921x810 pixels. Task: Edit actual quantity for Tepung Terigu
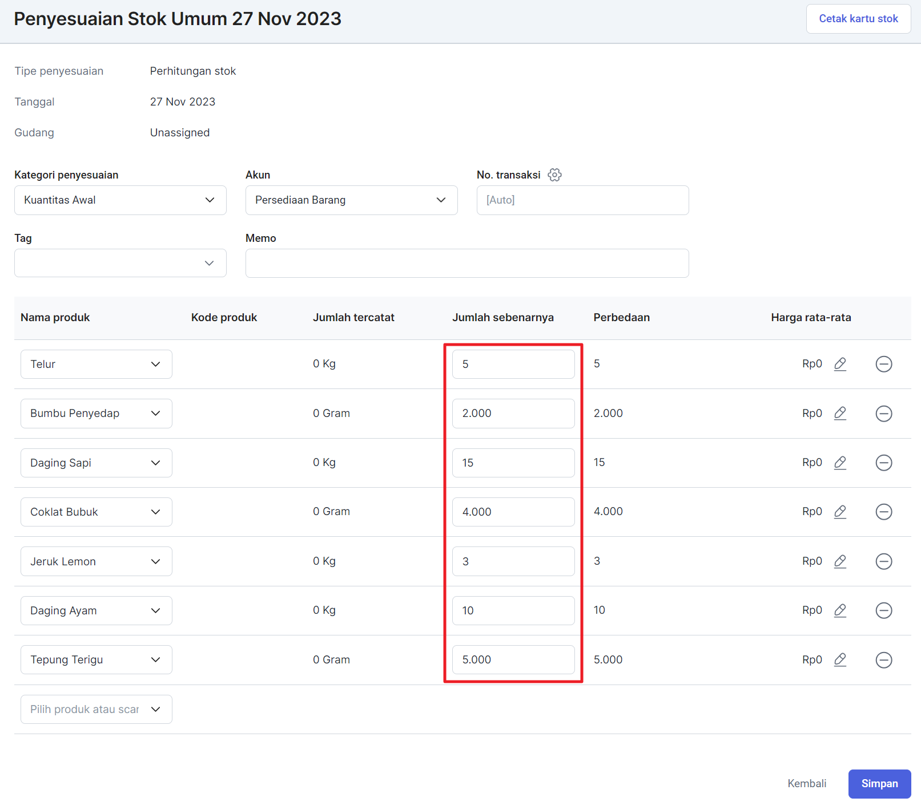(x=513, y=660)
